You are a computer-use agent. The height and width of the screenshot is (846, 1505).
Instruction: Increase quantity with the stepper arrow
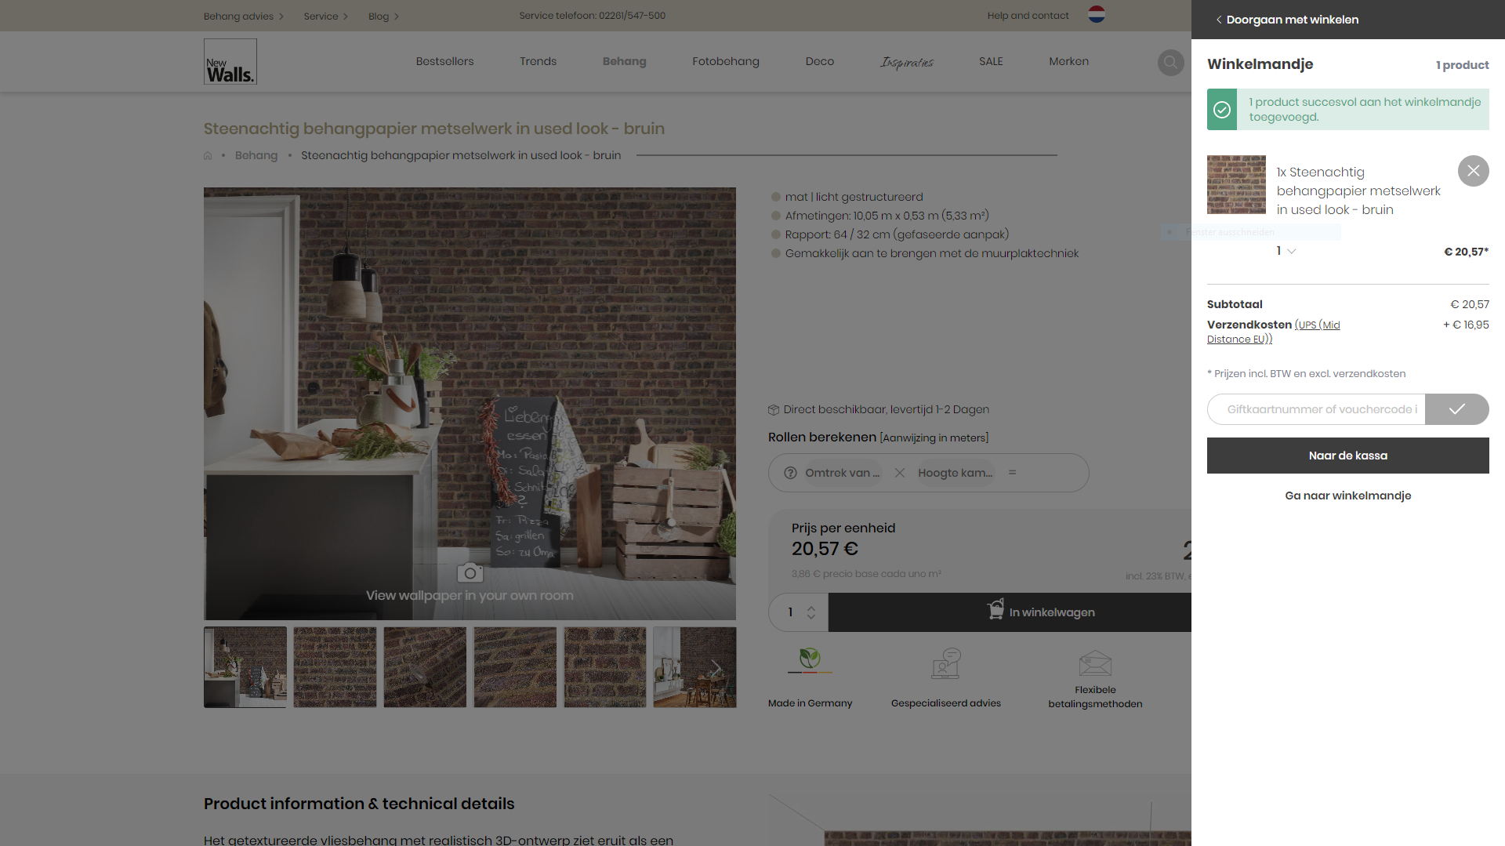click(813, 608)
